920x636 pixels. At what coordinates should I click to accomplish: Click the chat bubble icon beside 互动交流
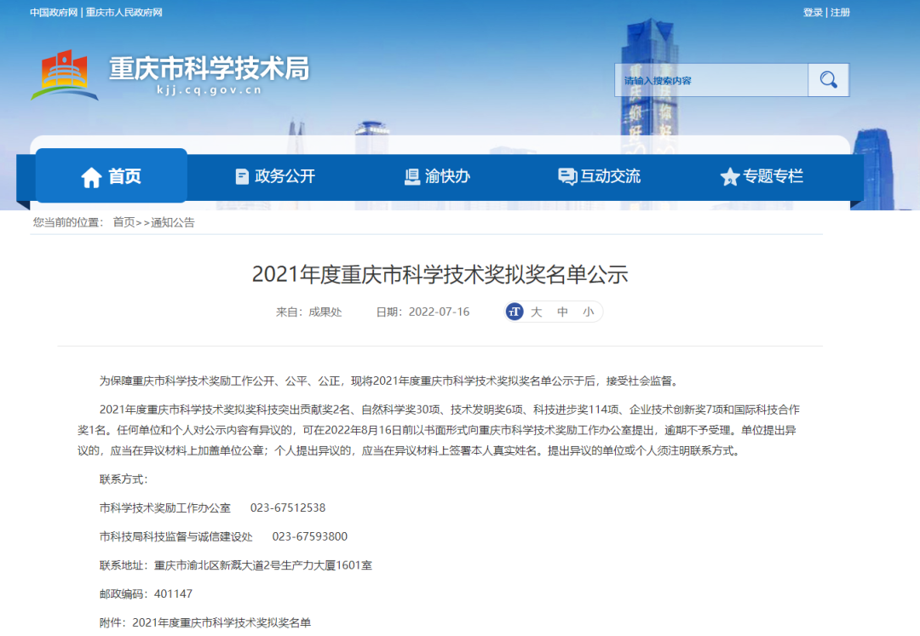567,176
